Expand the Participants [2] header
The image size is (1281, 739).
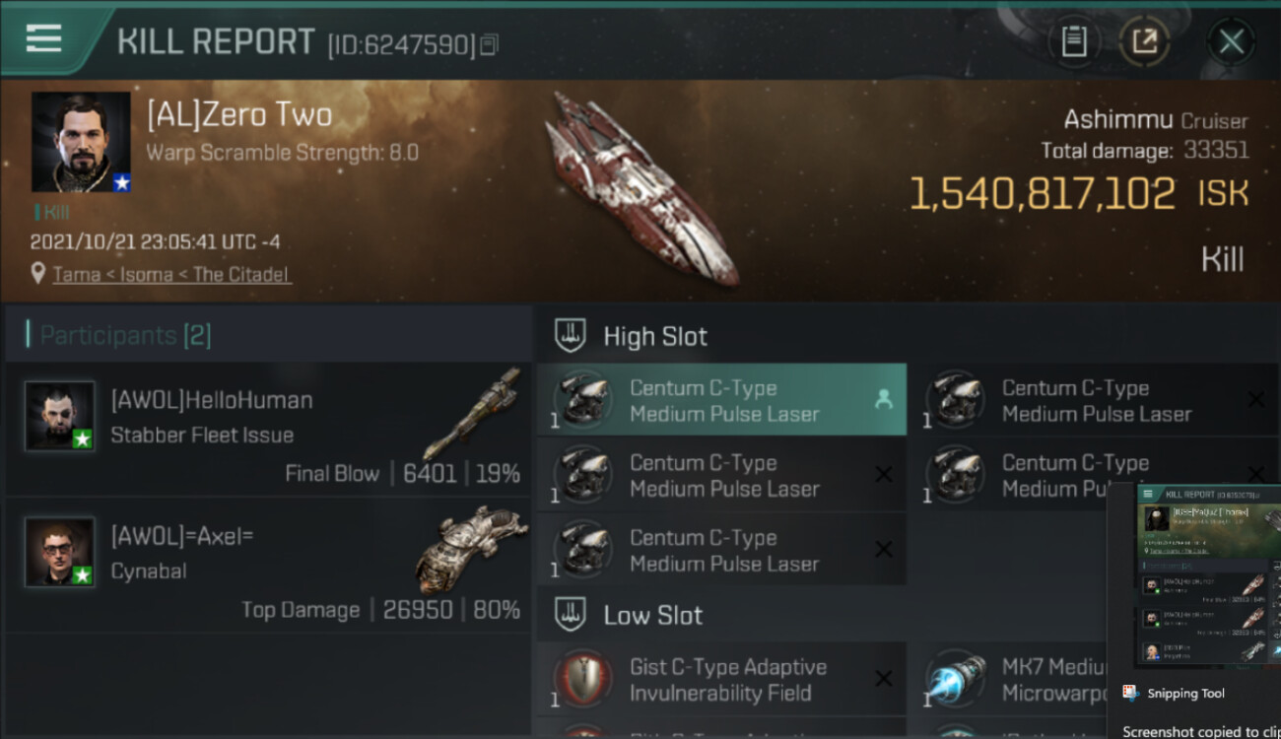[x=125, y=335]
